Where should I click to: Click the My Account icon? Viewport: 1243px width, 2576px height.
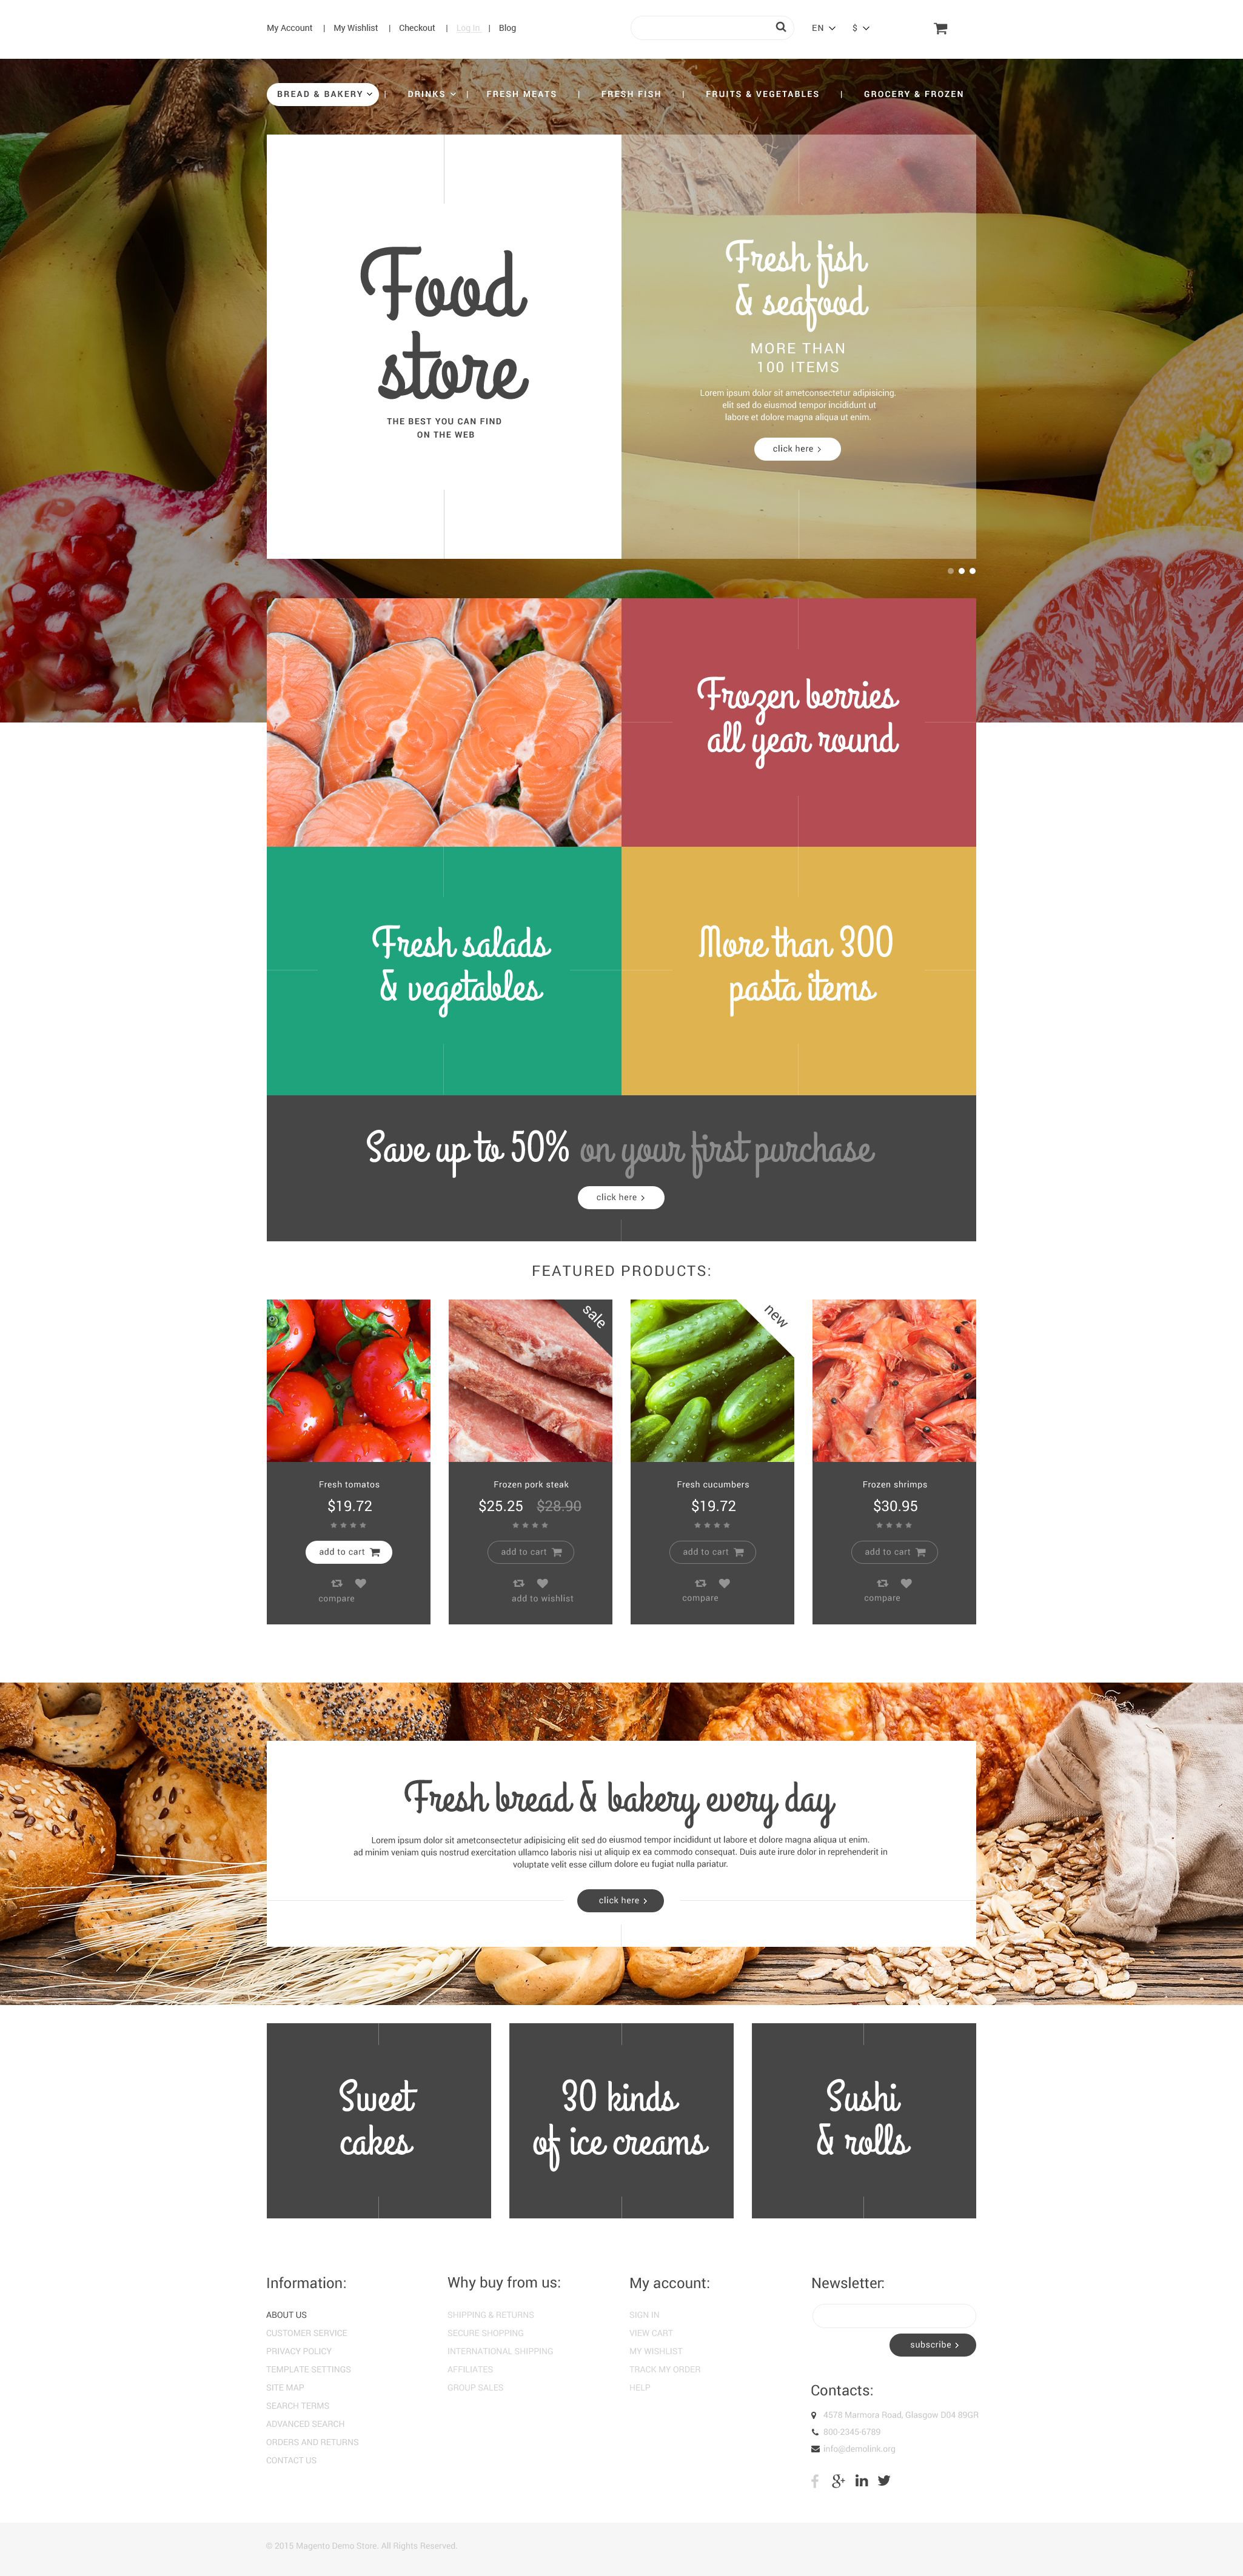click(289, 26)
